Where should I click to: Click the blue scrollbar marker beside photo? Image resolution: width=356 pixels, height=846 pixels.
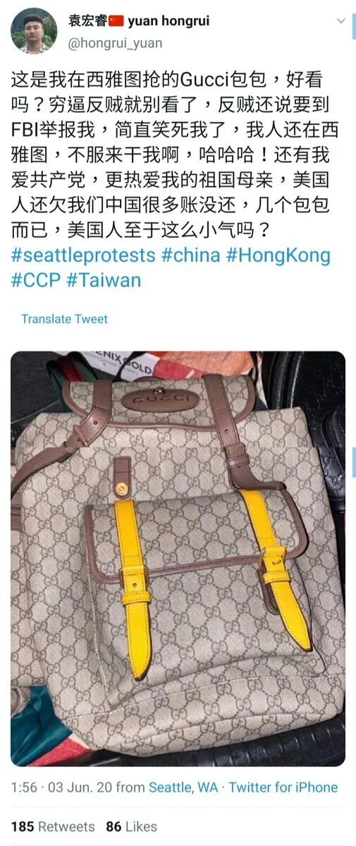(x=354, y=462)
